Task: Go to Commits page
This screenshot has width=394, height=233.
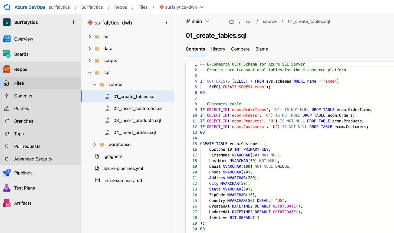Action: click(23, 96)
